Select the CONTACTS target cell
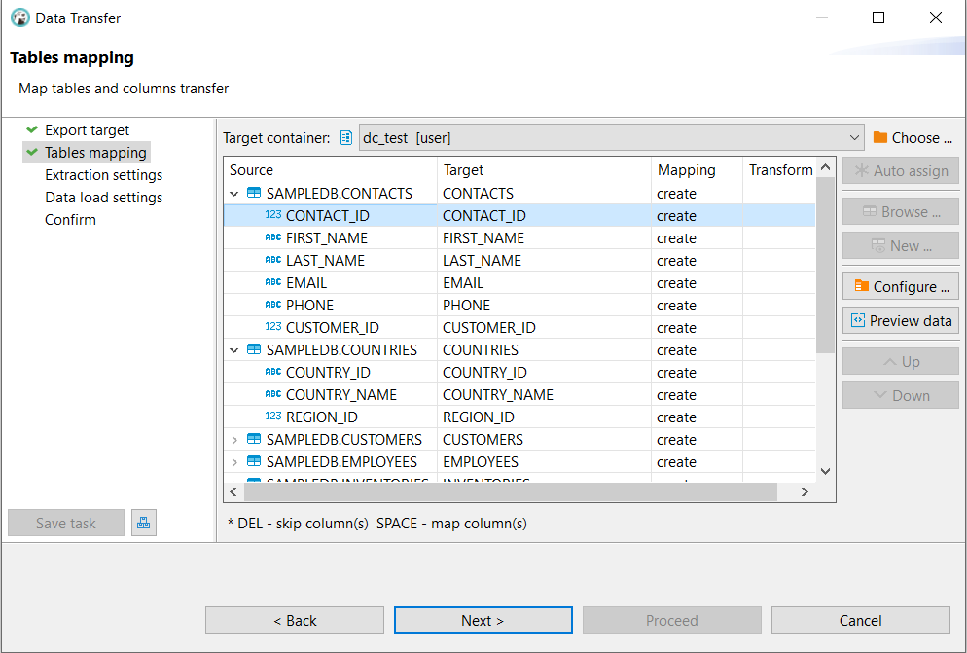This screenshot has width=967, height=653. pyautogui.click(x=544, y=194)
